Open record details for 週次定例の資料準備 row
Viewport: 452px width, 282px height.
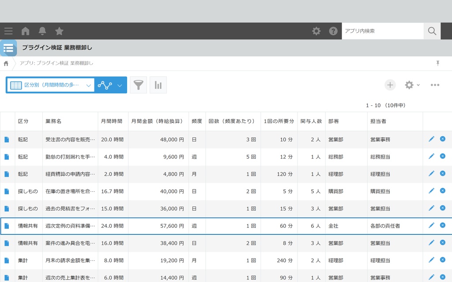pos(7,226)
